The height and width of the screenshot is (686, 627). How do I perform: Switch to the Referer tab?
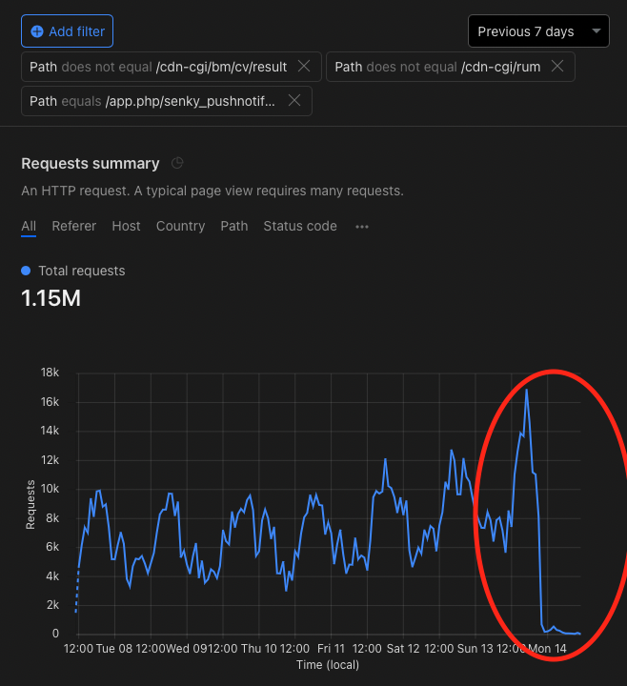point(74,226)
